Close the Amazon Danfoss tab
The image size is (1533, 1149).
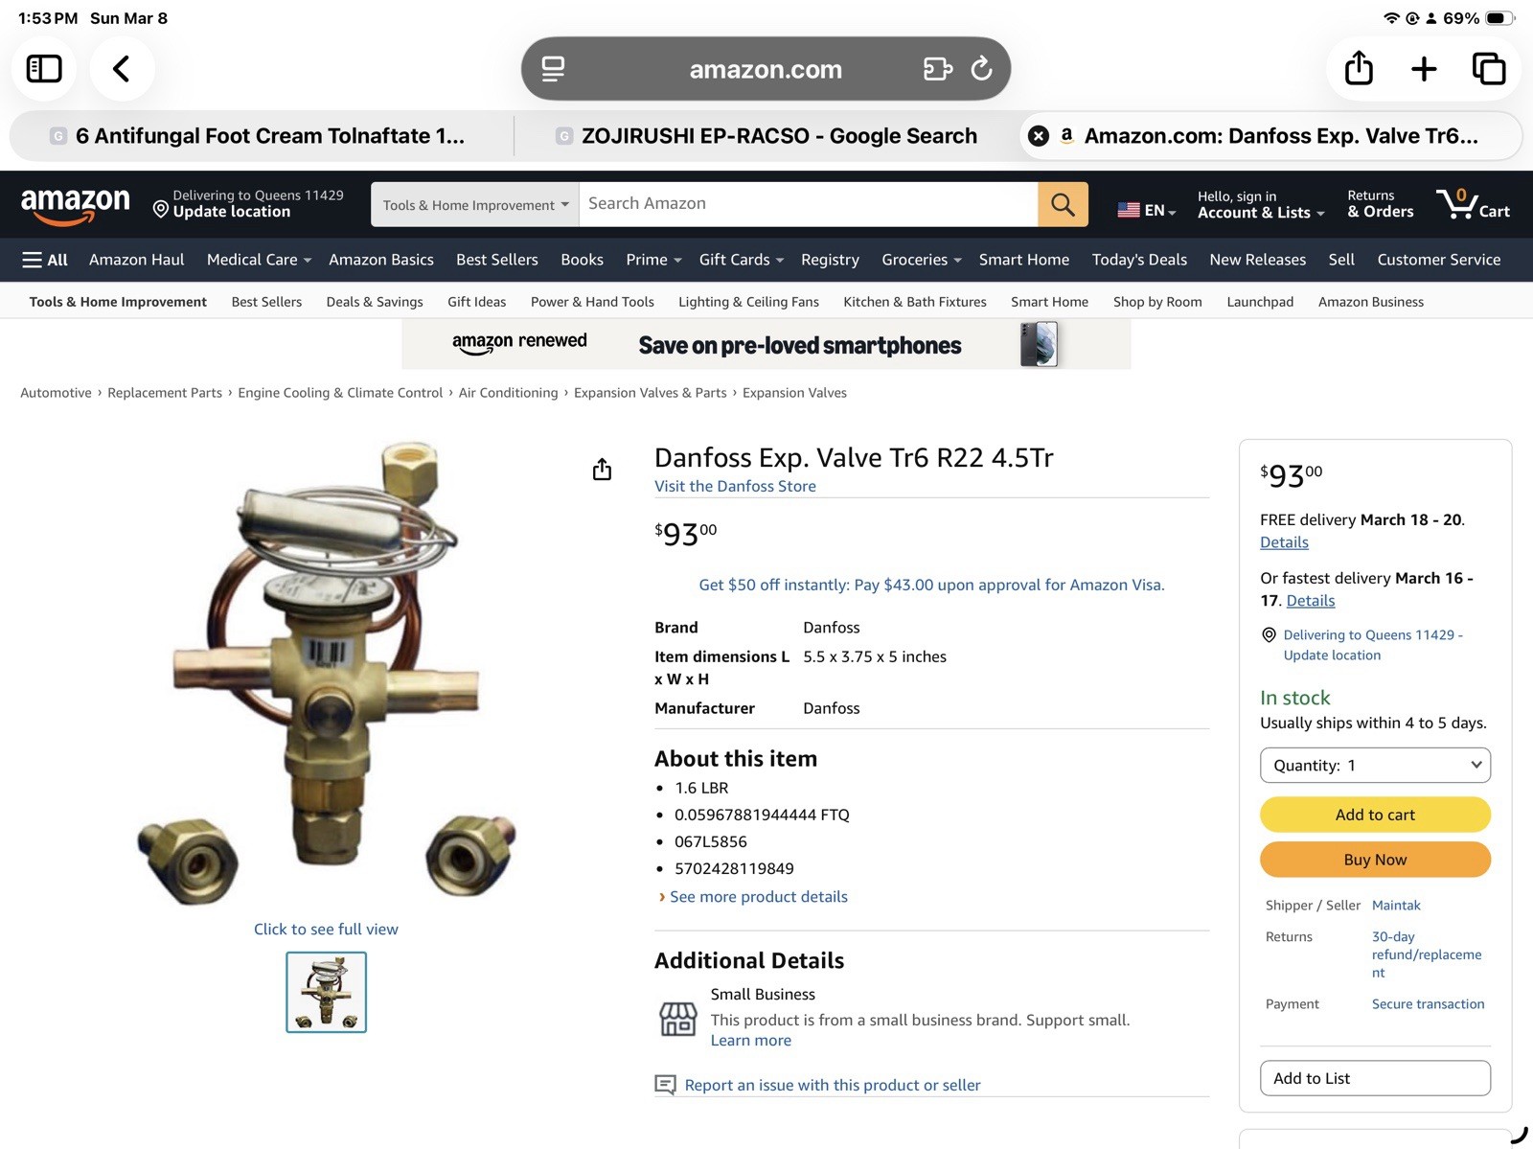[1038, 136]
